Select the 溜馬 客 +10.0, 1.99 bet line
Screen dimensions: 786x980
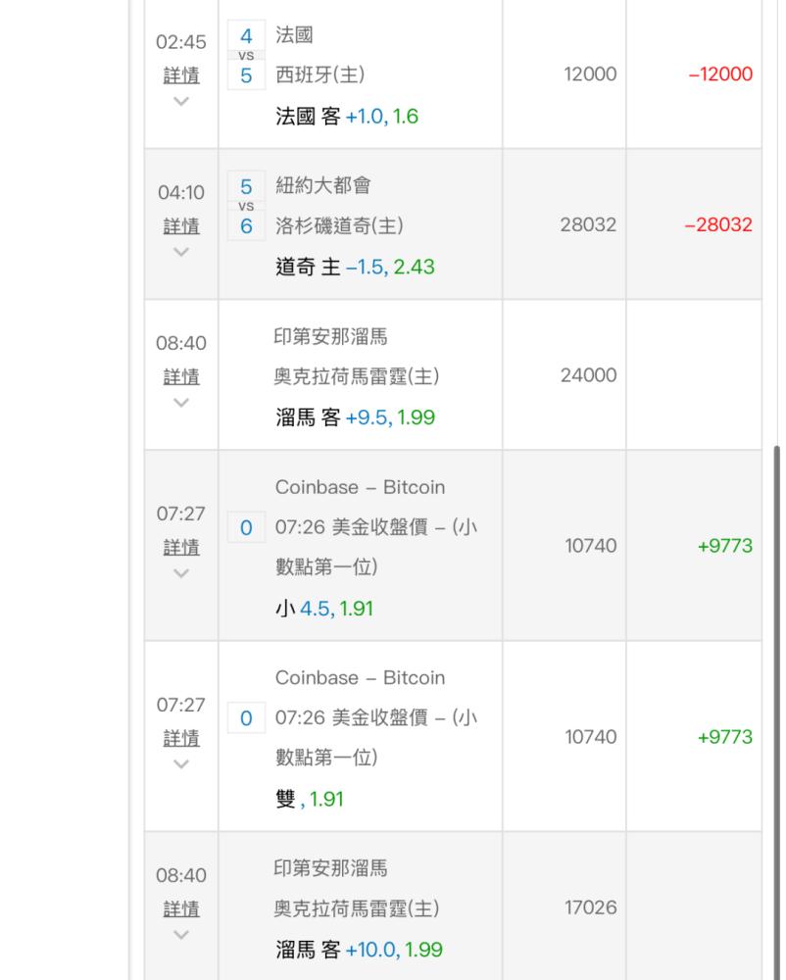click(359, 950)
